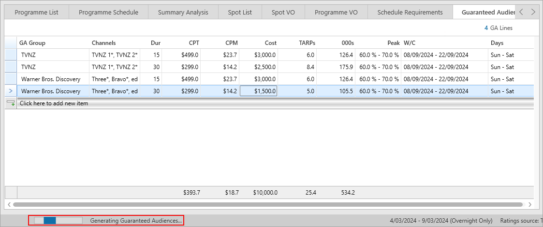This screenshot has height=227, width=543.
Task: Click 'Three*, Bravo*, ed' in the selected row
Action: click(115, 91)
